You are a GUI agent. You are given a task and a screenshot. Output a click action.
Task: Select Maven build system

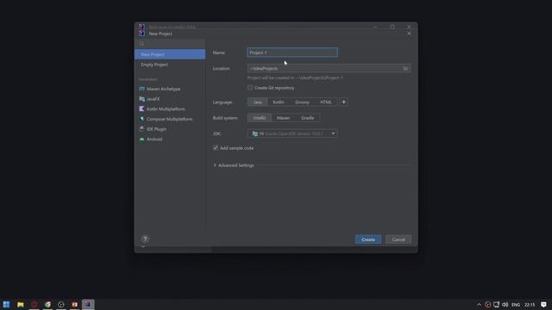pos(284,118)
